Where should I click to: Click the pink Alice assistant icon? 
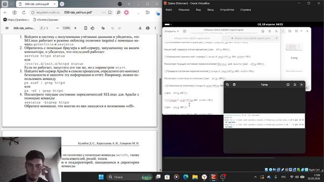click(127, 13)
